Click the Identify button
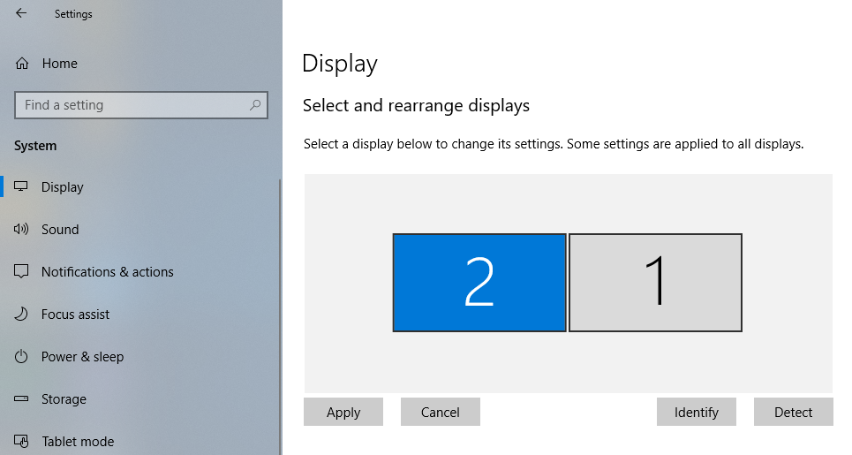852x455 pixels. [x=696, y=412]
